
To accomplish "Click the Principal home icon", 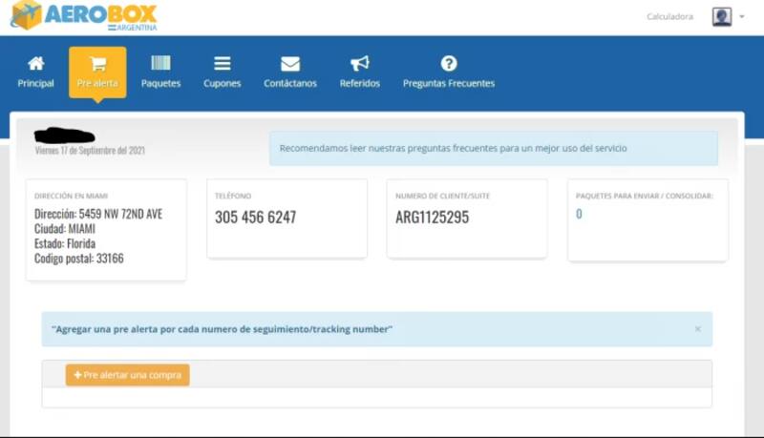I will (36, 64).
